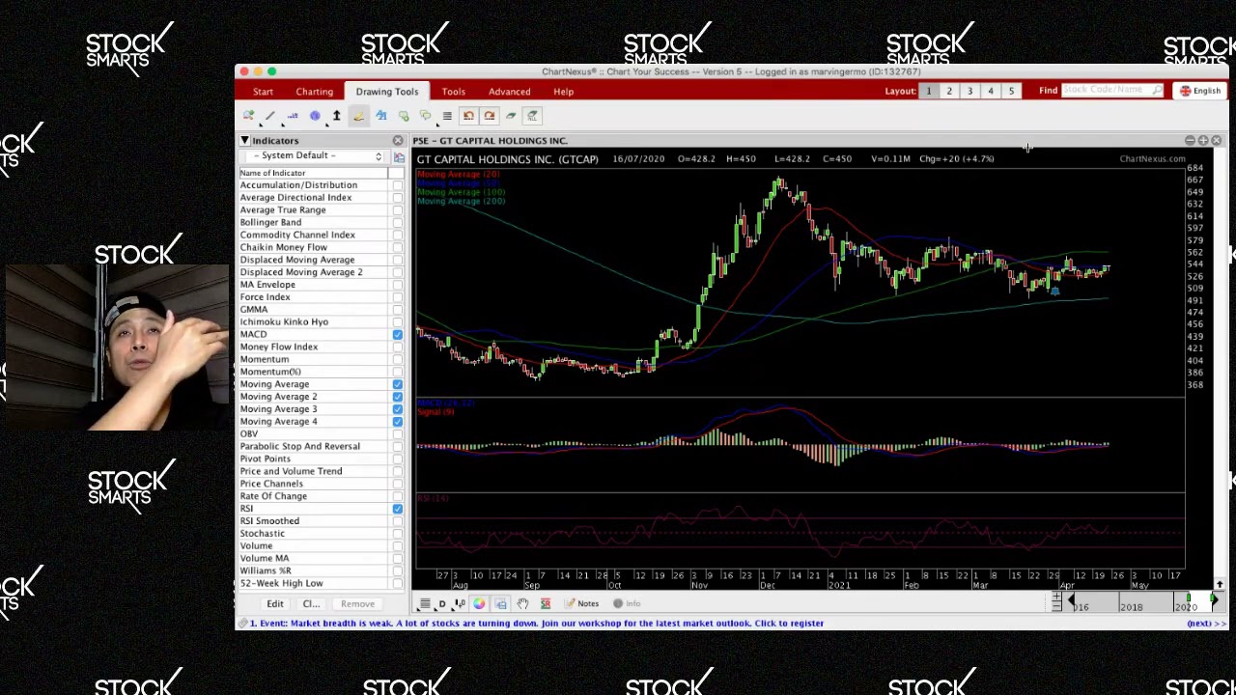Go to the Help tab
Viewport: 1236px width, 695px height.
[x=563, y=92]
